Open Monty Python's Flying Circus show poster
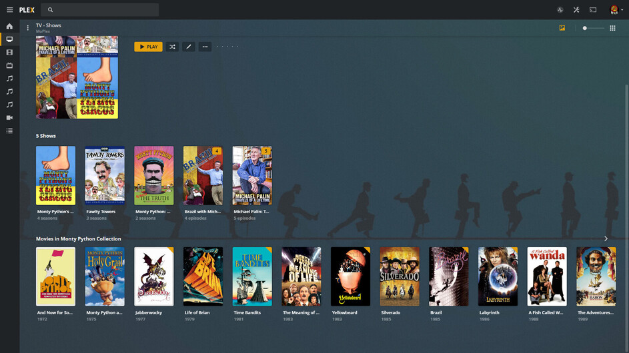 pos(55,175)
